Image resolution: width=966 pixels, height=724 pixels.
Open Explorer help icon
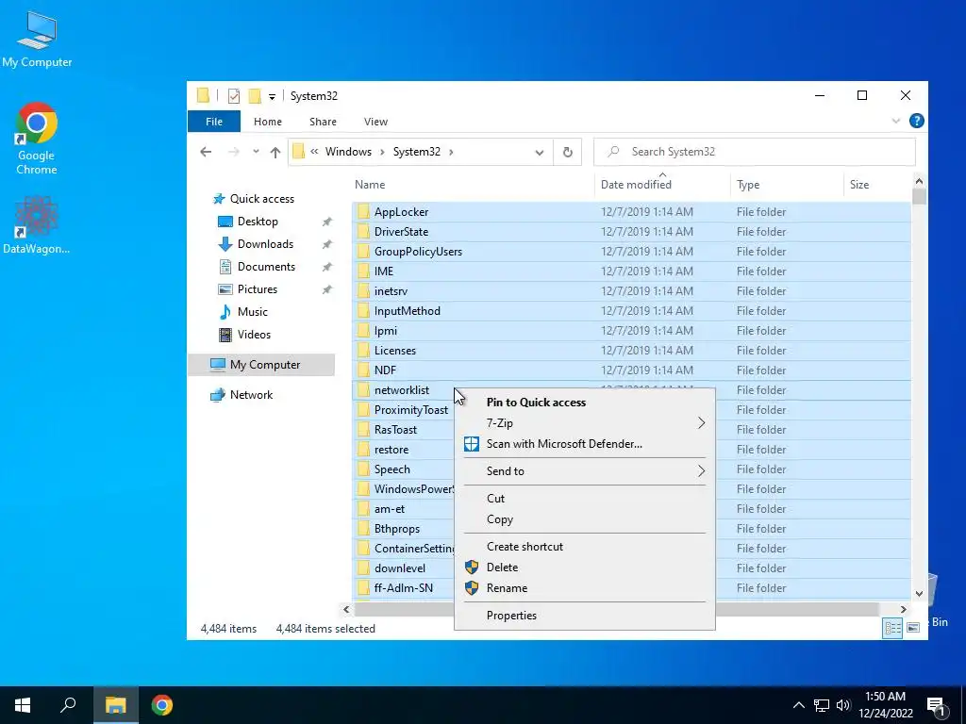coord(916,121)
